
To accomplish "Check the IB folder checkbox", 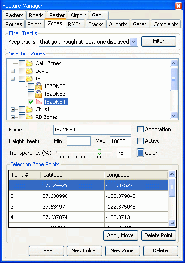I will [x=22, y=79].
